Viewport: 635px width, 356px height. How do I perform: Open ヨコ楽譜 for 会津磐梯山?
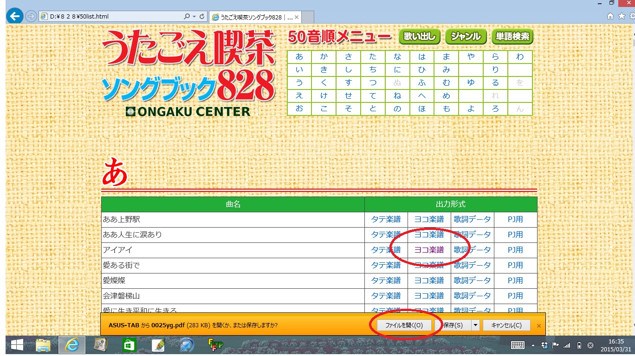[429, 296]
